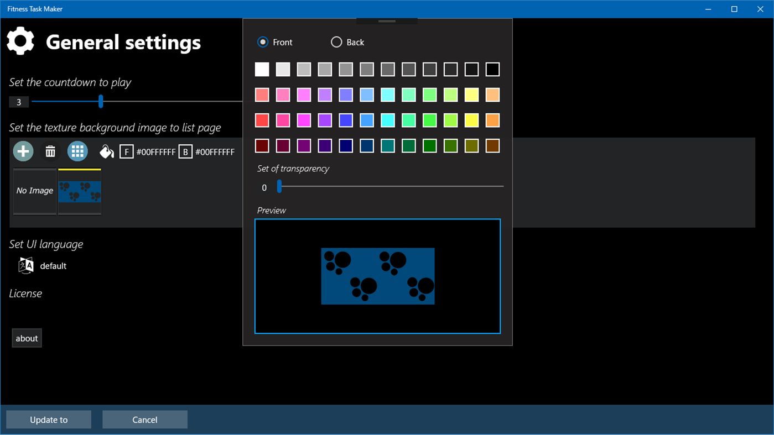The height and width of the screenshot is (435, 774).
Task: Pick the pastel yellow color swatch
Action: coord(471,95)
